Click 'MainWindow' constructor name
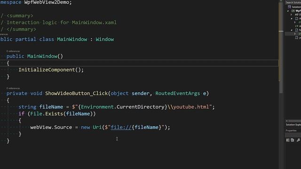The image size is (301, 169). pyautogui.click(x=42, y=56)
